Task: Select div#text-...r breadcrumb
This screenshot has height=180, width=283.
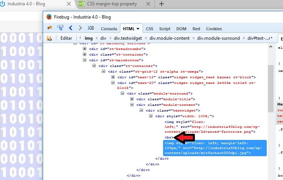Action: [x=259, y=38]
